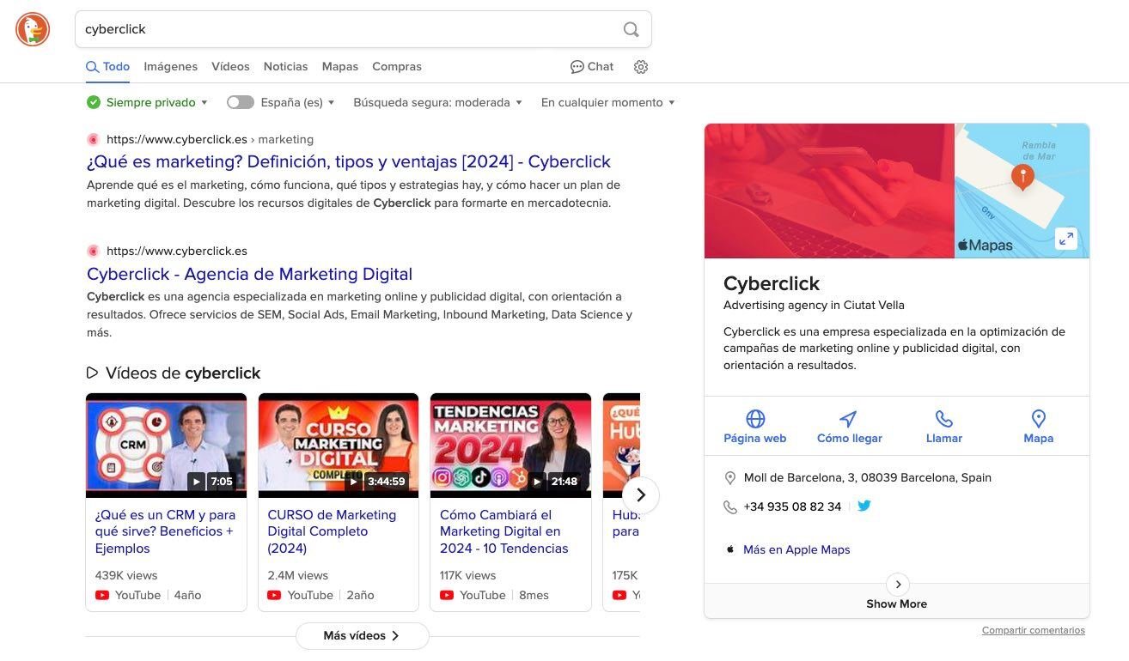Image resolution: width=1129 pixels, height=661 pixels.
Task: Click the Cómo llegar directions icon
Action: (x=849, y=419)
